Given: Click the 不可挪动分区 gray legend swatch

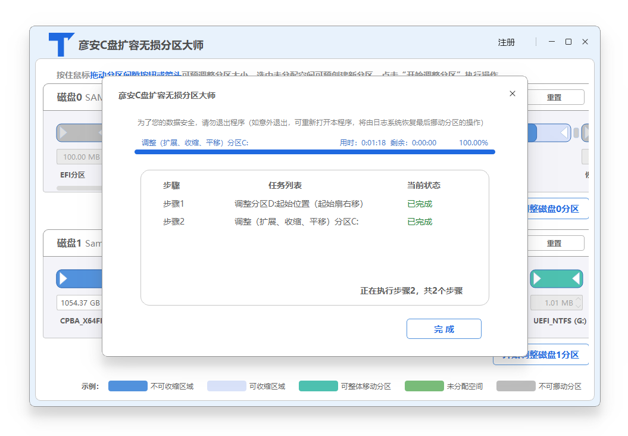Looking at the screenshot, I should (516, 386).
